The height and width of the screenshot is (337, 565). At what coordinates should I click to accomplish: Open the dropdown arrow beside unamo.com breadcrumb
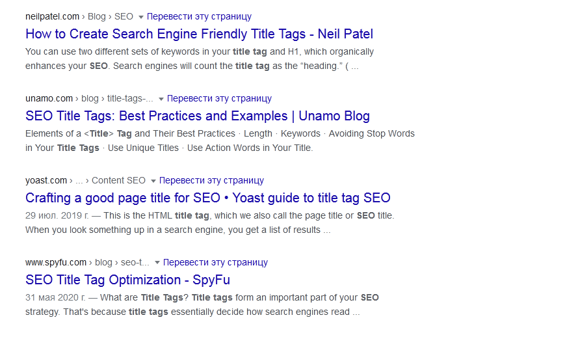(x=161, y=99)
